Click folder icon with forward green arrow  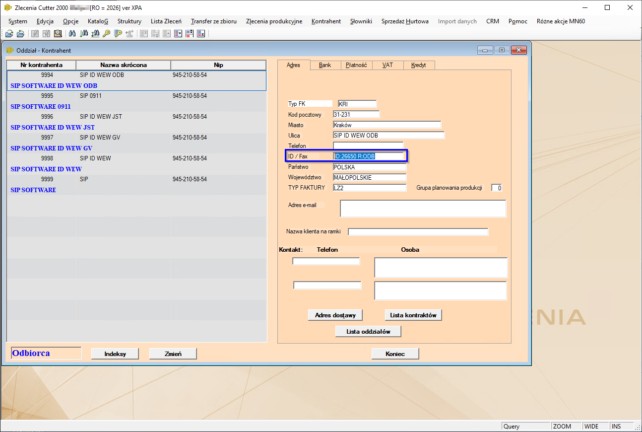pyautogui.click(x=9, y=33)
